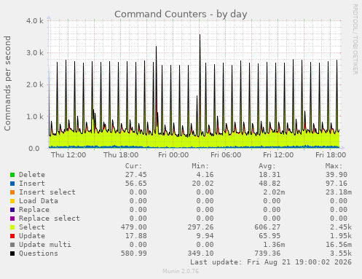The width and height of the screenshot is (362, 279).
Task: Click the lime Select legend swatch
Action: point(12,227)
